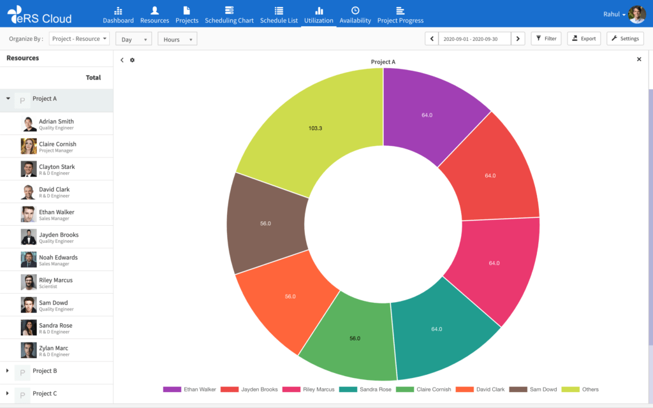Go to the Projects tab
This screenshot has height=408, width=653.
tap(187, 15)
